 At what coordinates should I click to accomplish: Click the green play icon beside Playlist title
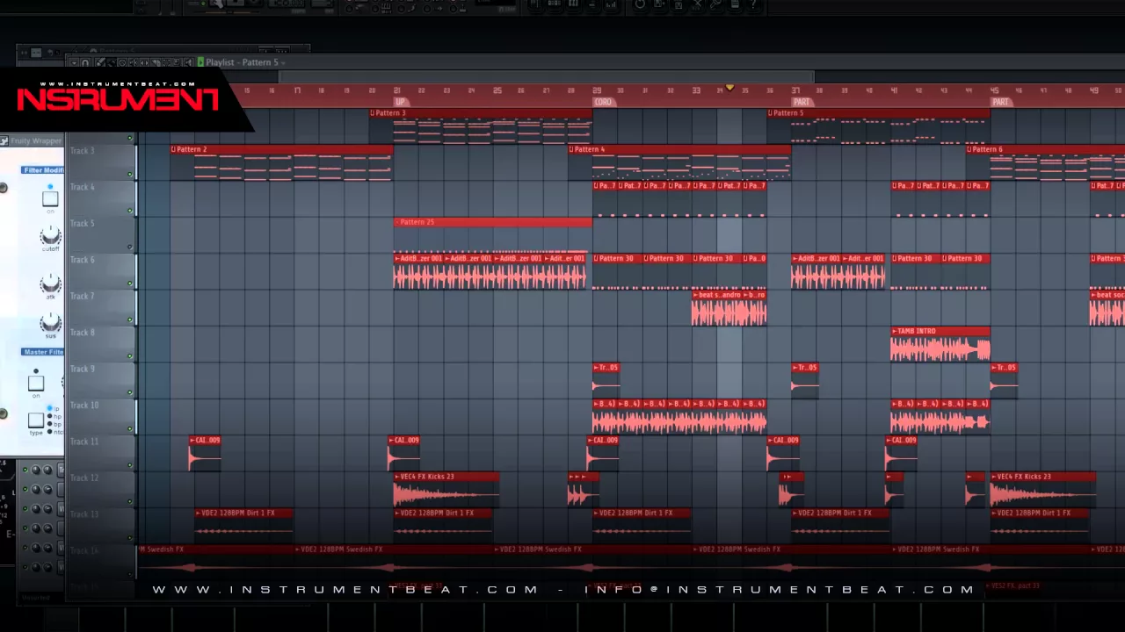[x=200, y=62]
